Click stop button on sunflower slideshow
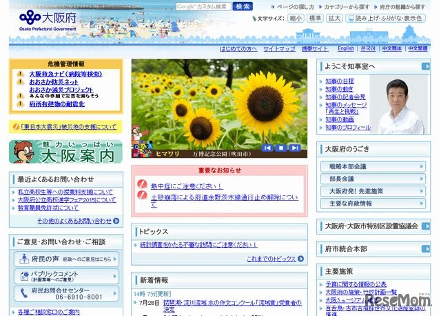 (x=281, y=148)
